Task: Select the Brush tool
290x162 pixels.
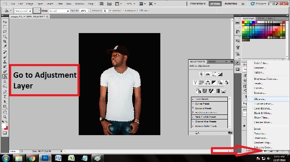Action: coord(5,57)
